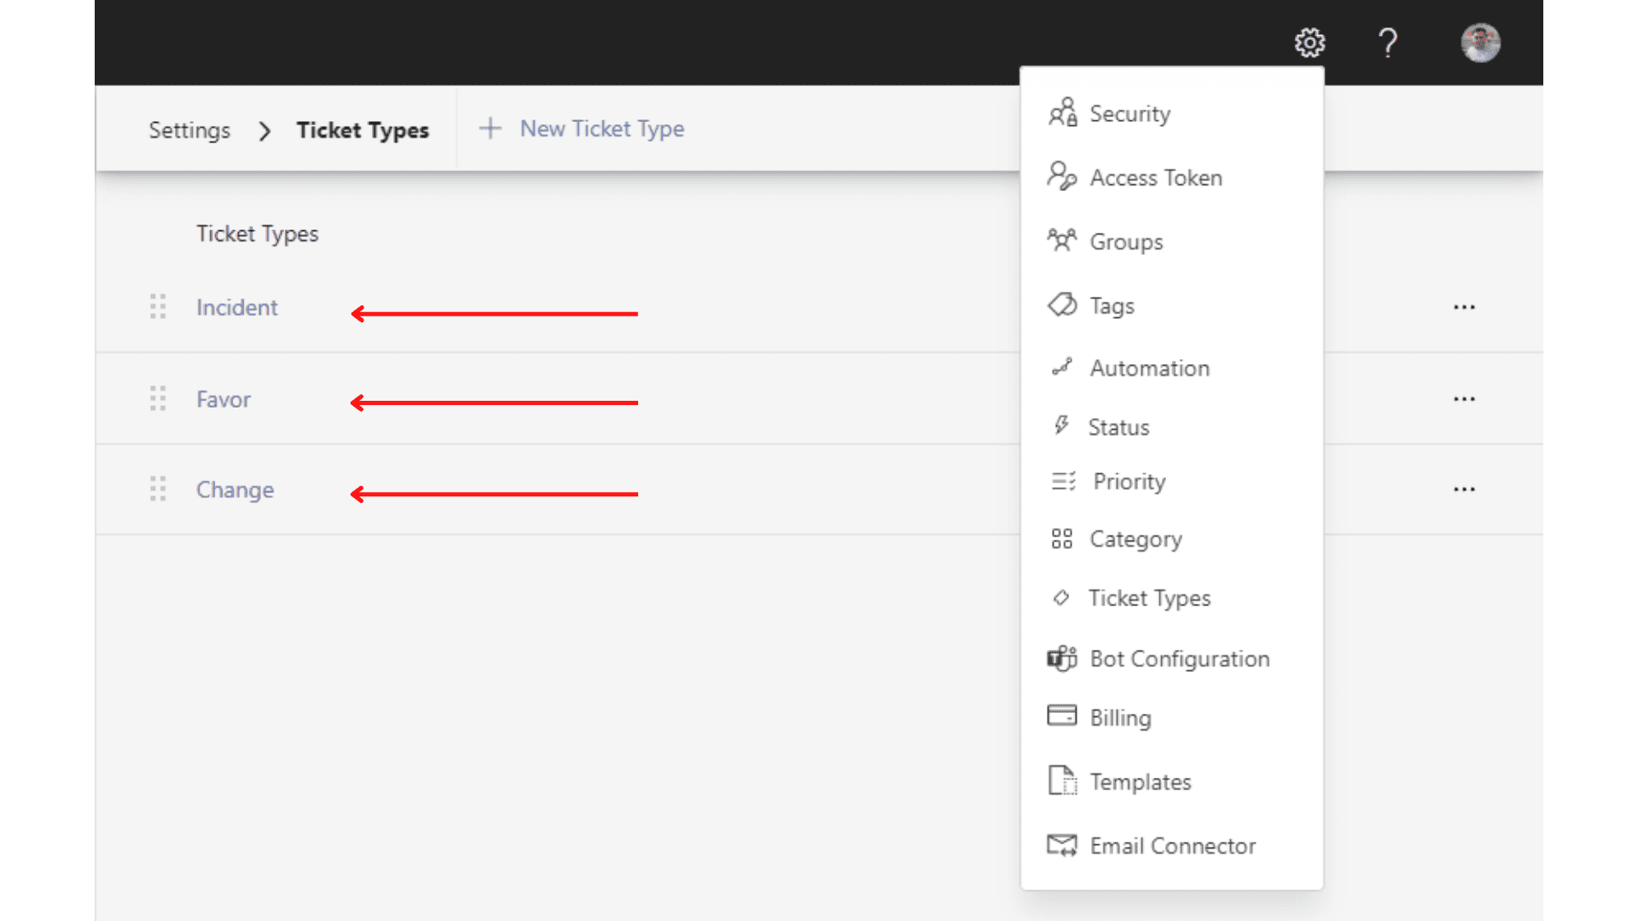Expand options for the Favor ticket type
1638x921 pixels.
(1464, 398)
